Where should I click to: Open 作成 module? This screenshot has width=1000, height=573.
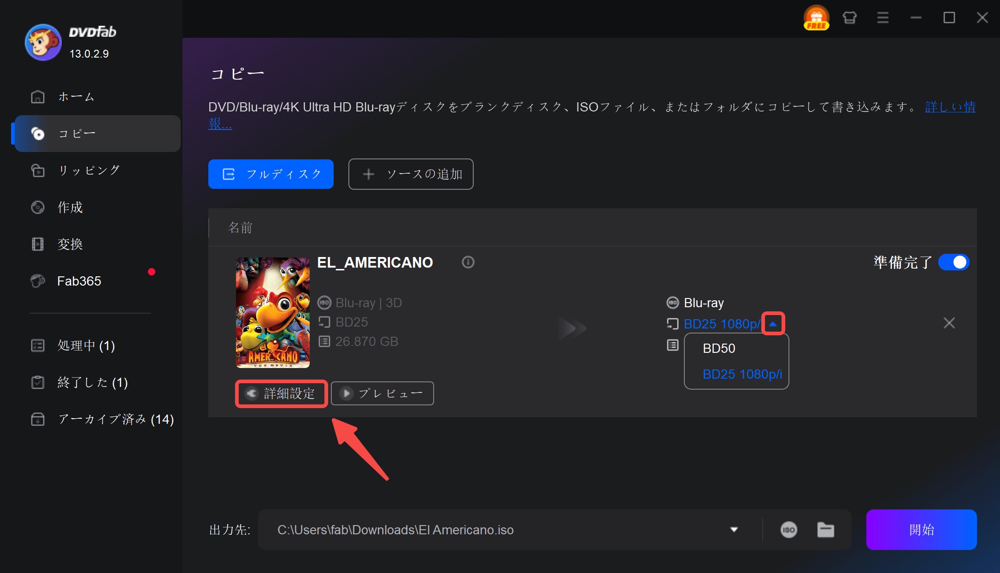coord(97,207)
